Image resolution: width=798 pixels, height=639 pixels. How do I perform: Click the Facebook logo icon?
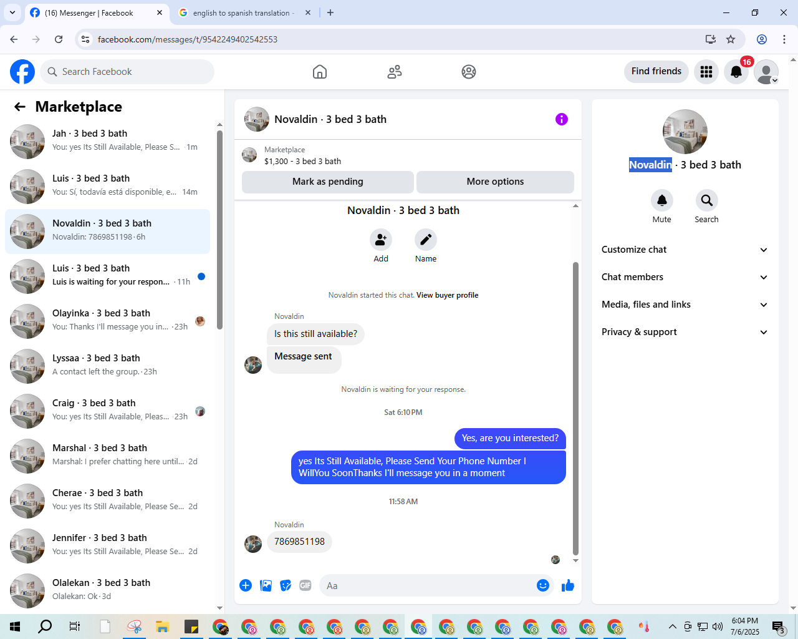22,72
